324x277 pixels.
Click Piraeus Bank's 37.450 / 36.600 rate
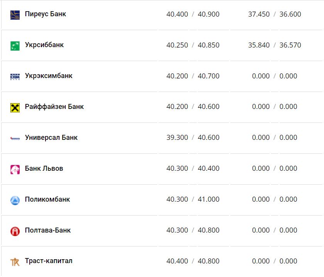274,14
